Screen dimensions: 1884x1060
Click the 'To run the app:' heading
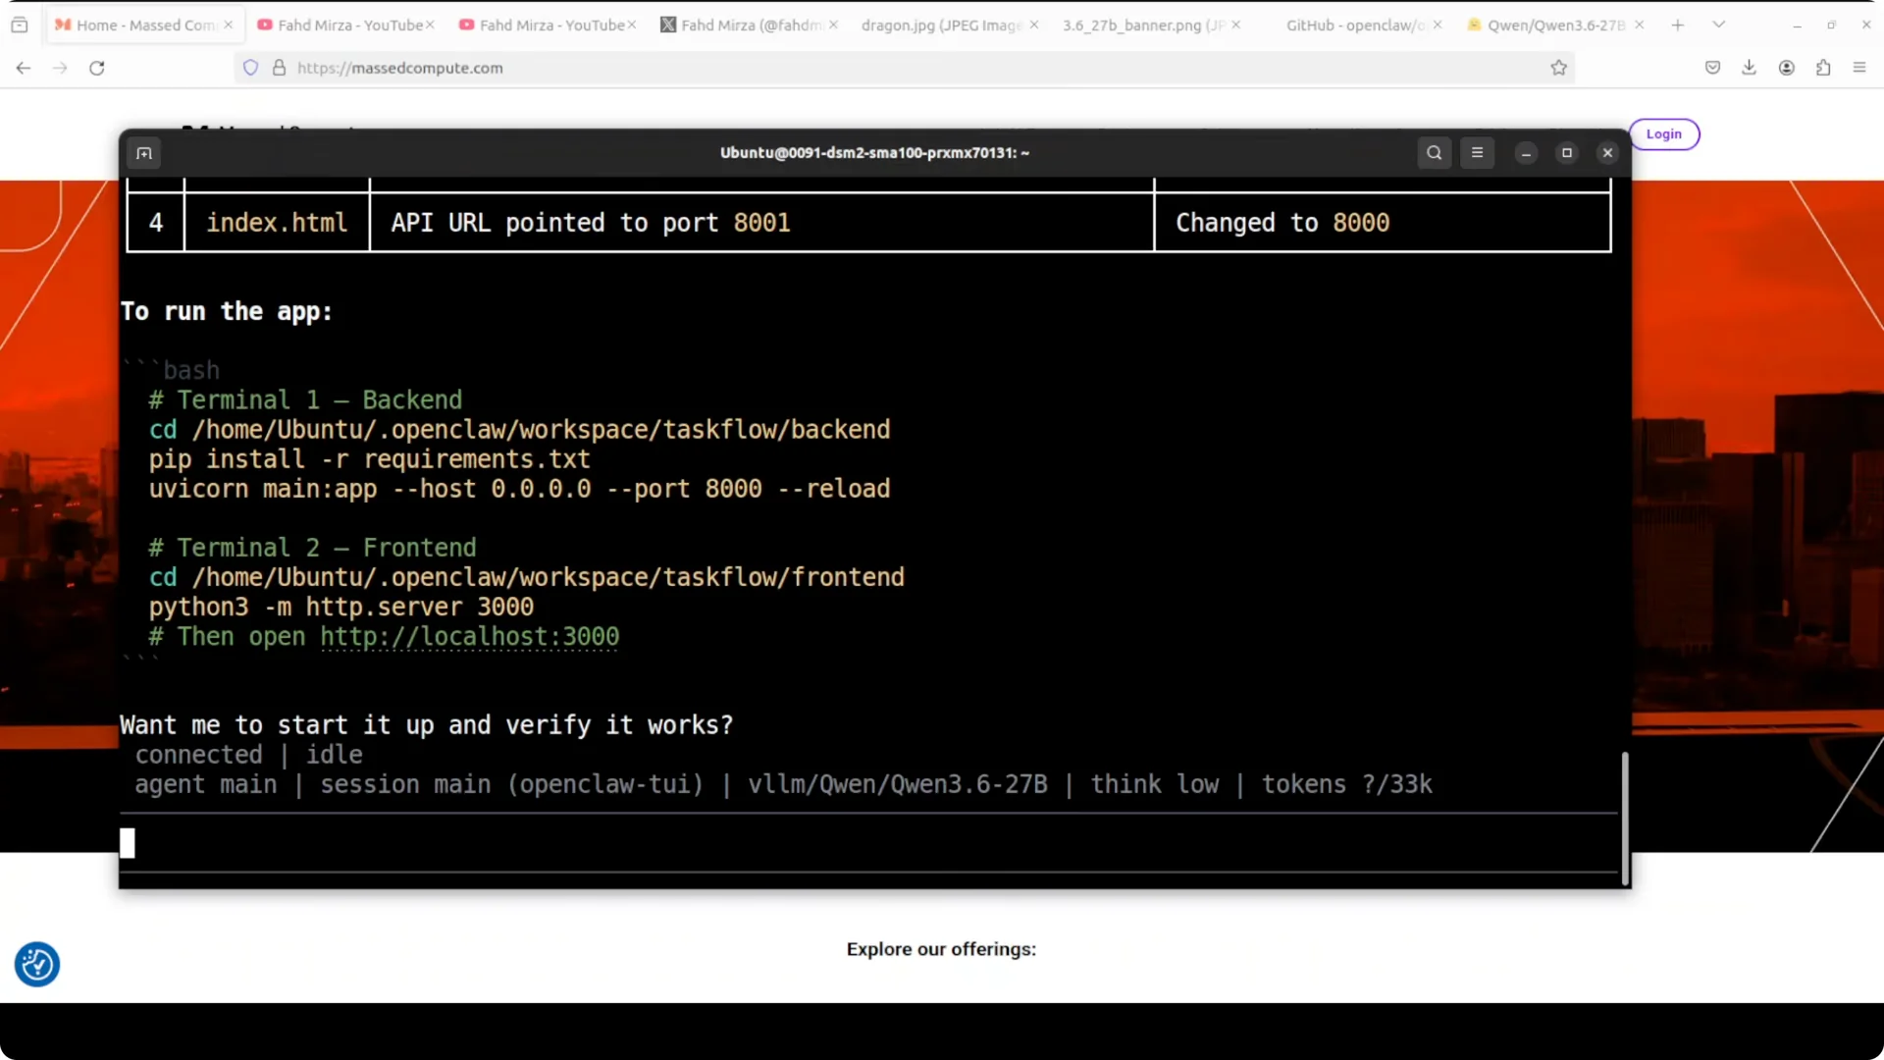click(x=227, y=312)
